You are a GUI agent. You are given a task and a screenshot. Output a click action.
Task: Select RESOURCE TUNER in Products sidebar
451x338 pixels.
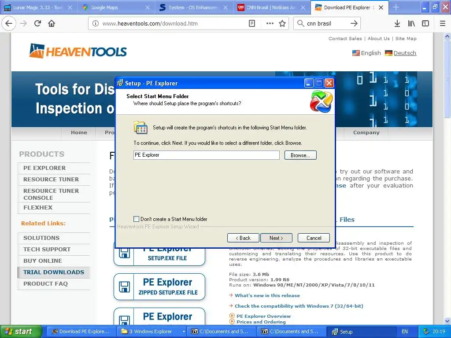coord(51,180)
